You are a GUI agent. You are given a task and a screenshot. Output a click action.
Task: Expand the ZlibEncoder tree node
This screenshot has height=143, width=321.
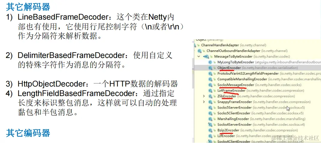204,96
